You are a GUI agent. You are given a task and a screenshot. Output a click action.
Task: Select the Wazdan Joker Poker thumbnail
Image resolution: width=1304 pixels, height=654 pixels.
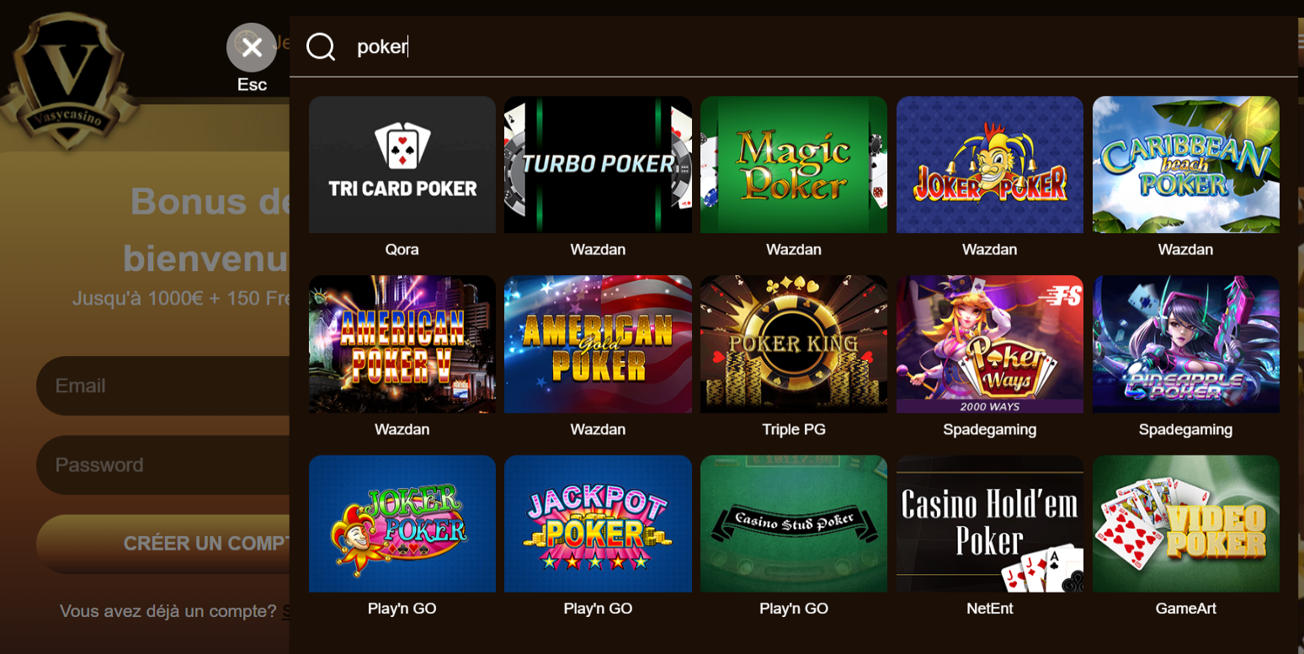990,165
